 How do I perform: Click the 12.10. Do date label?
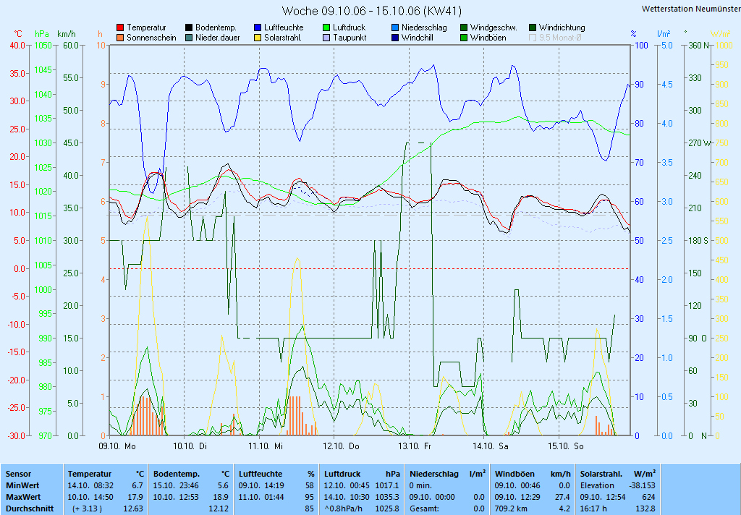point(341,446)
